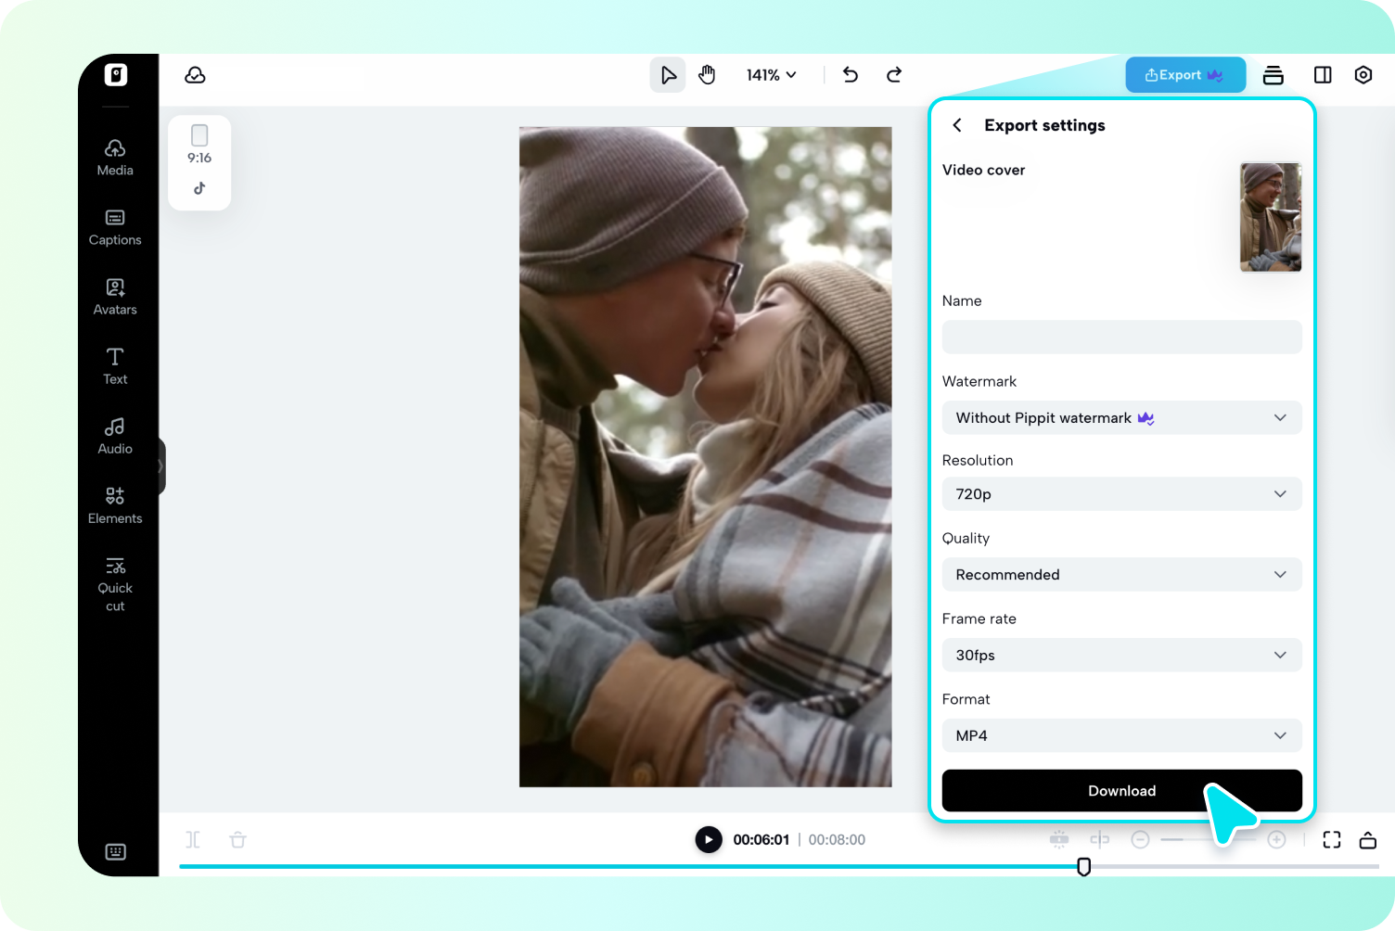Expand the Watermark dropdown
Screen dimensions: 1395x931
(1121, 418)
